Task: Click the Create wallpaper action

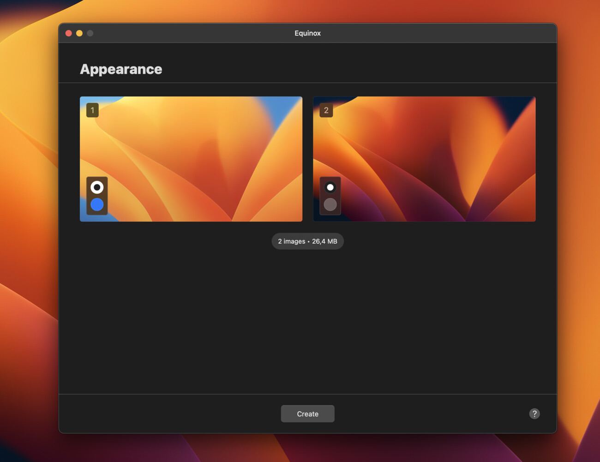Action: tap(307, 414)
